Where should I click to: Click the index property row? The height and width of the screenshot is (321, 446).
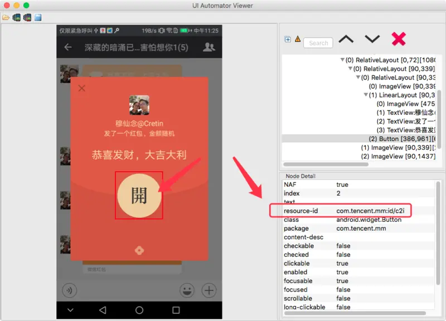click(x=359, y=193)
